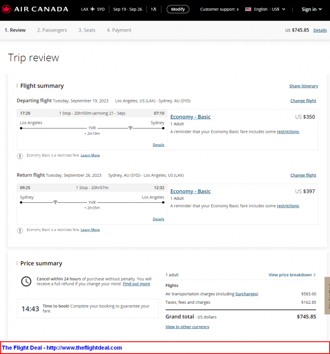The height and width of the screenshot is (354, 330).
Task: Click View in other currency link
Action: (187, 327)
